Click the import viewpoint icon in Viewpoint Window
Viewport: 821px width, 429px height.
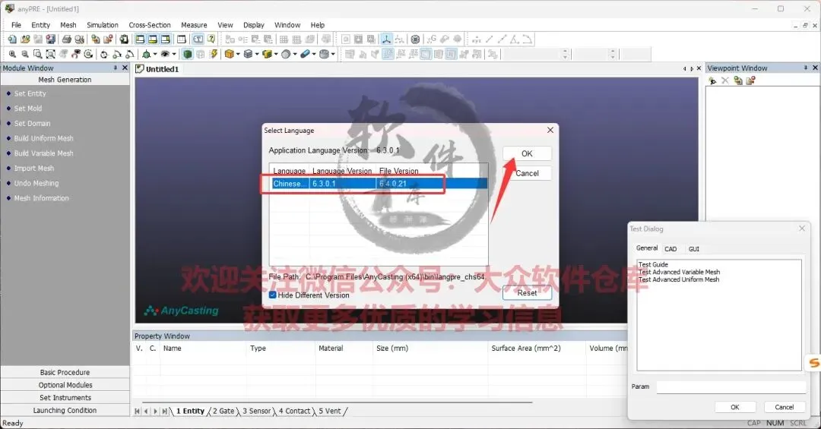737,80
